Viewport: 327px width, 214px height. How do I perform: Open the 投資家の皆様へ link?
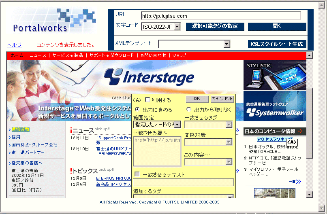pos(27,163)
